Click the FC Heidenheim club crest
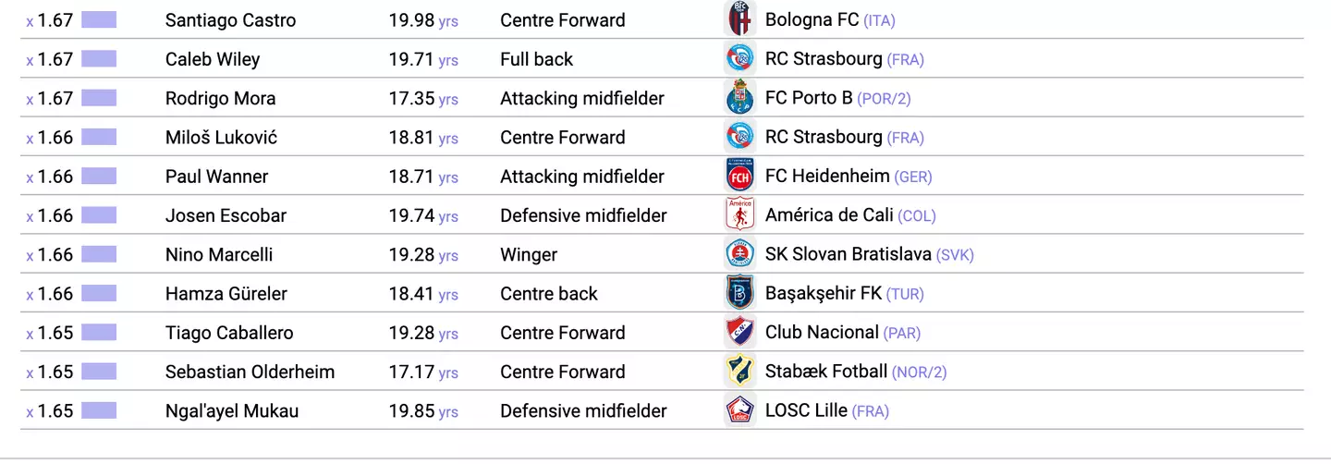 tap(740, 176)
